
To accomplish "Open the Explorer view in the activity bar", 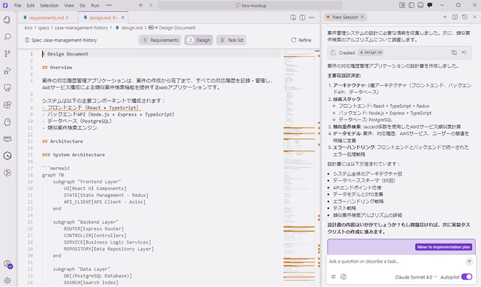I will pyautogui.click(x=7, y=20).
